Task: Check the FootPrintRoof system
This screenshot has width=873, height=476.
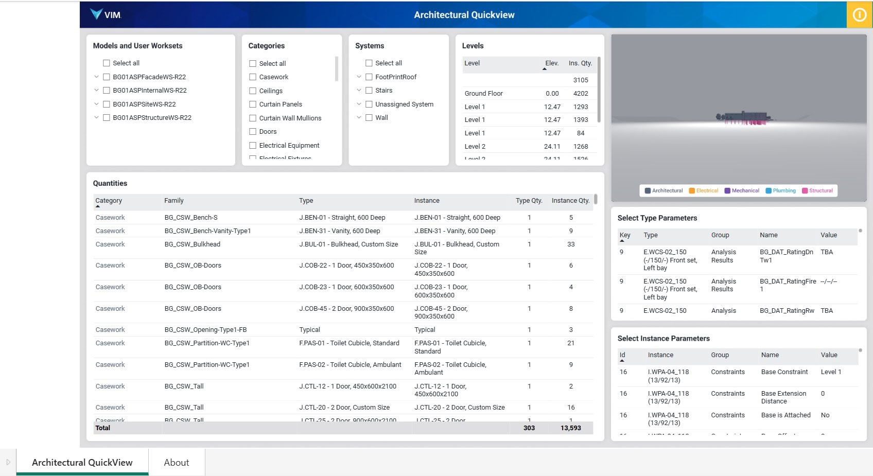Action: pyautogui.click(x=369, y=77)
